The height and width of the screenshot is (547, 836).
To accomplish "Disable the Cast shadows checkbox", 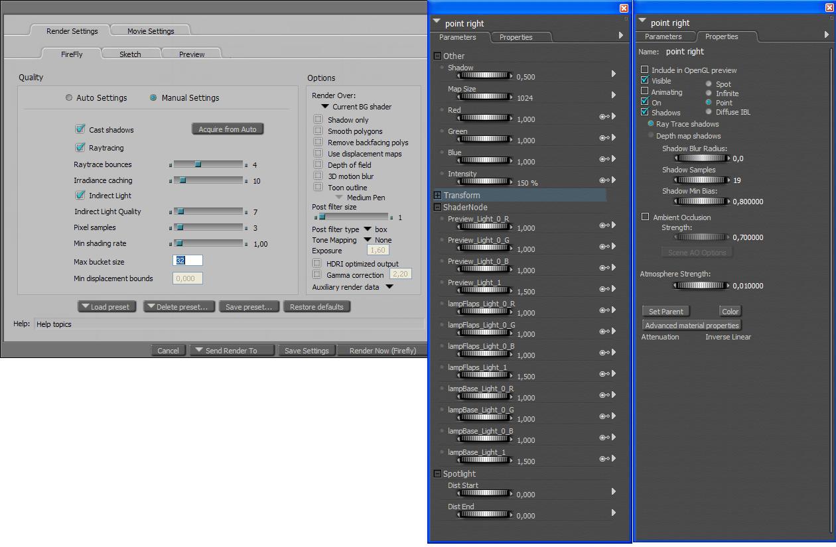I will pos(80,129).
